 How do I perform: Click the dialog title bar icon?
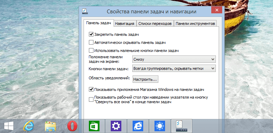(x=85, y=12)
